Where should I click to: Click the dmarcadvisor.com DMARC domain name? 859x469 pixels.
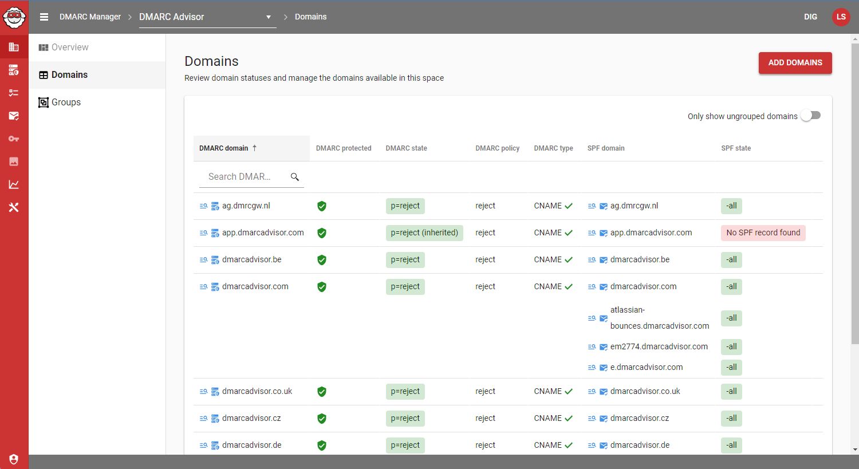click(x=255, y=287)
